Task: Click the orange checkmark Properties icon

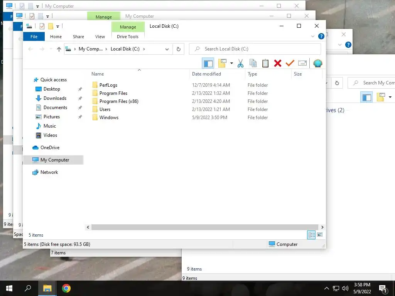Action: [290, 63]
